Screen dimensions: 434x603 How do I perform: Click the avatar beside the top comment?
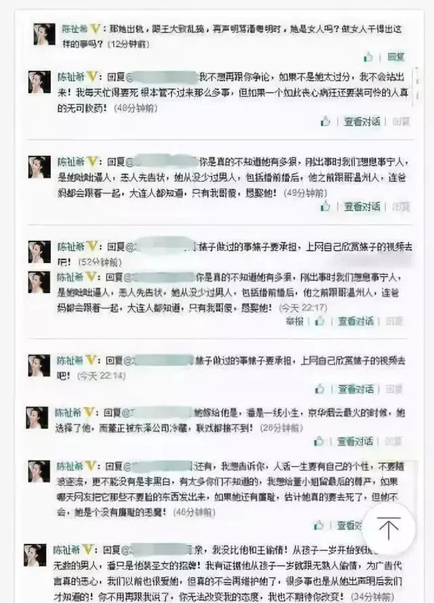click(x=44, y=34)
